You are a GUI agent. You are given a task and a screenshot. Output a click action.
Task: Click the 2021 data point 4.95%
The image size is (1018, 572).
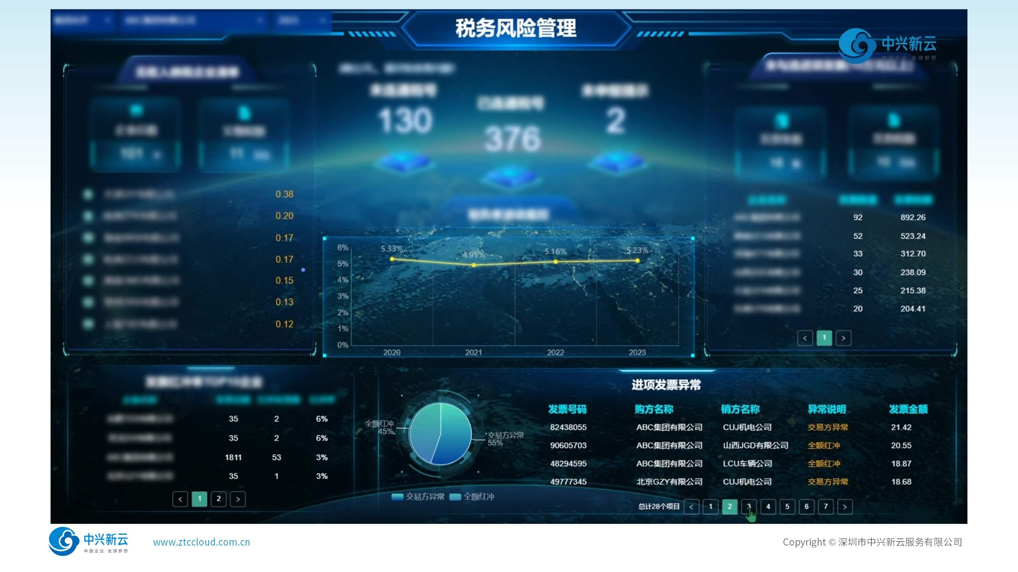point(474,265)
